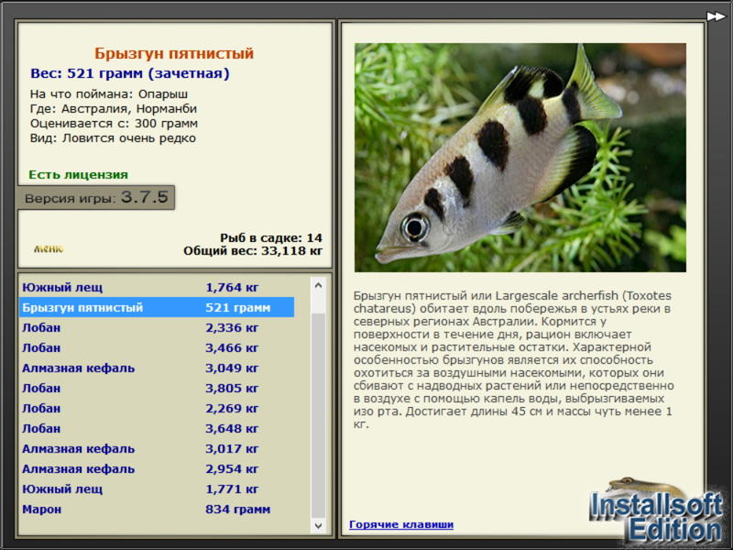Click the «Вид: Ловится очень редко» line

(x=113, y=138)
